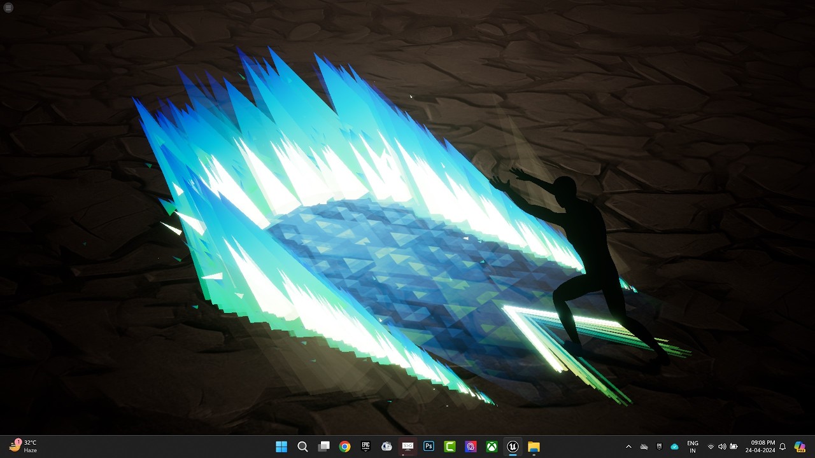Image resolution: width=815 pixels, height=458 pixels.
Task: Open the battery status tray icon
Action: (x=733, y=447)
